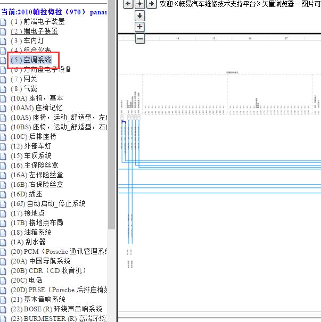Click the page icon beside (10AM) 座椅记忆
This screenshot has width=321, height=322.
point(3,108)
